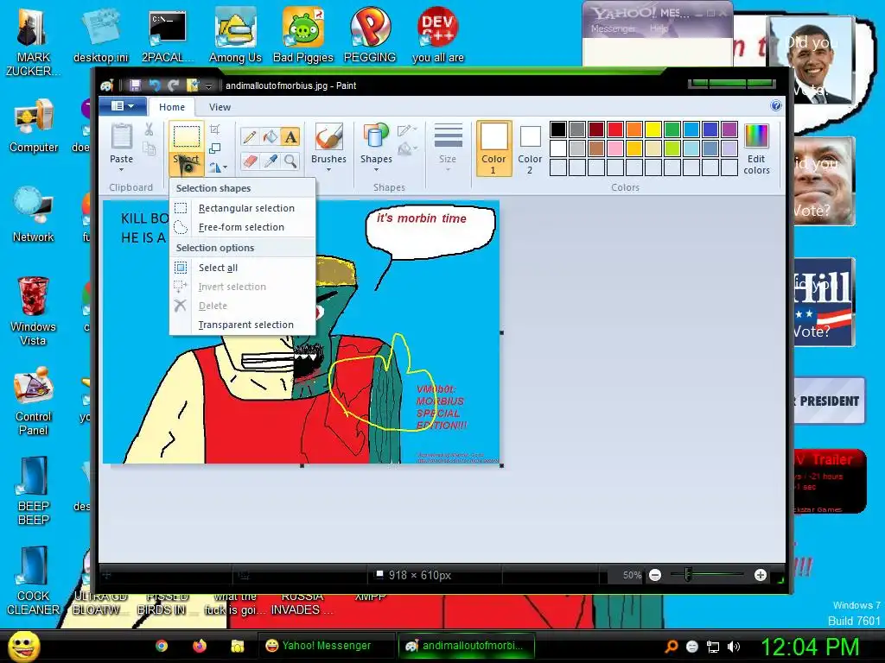Pick the yellow color swatch

coord(653,129)
